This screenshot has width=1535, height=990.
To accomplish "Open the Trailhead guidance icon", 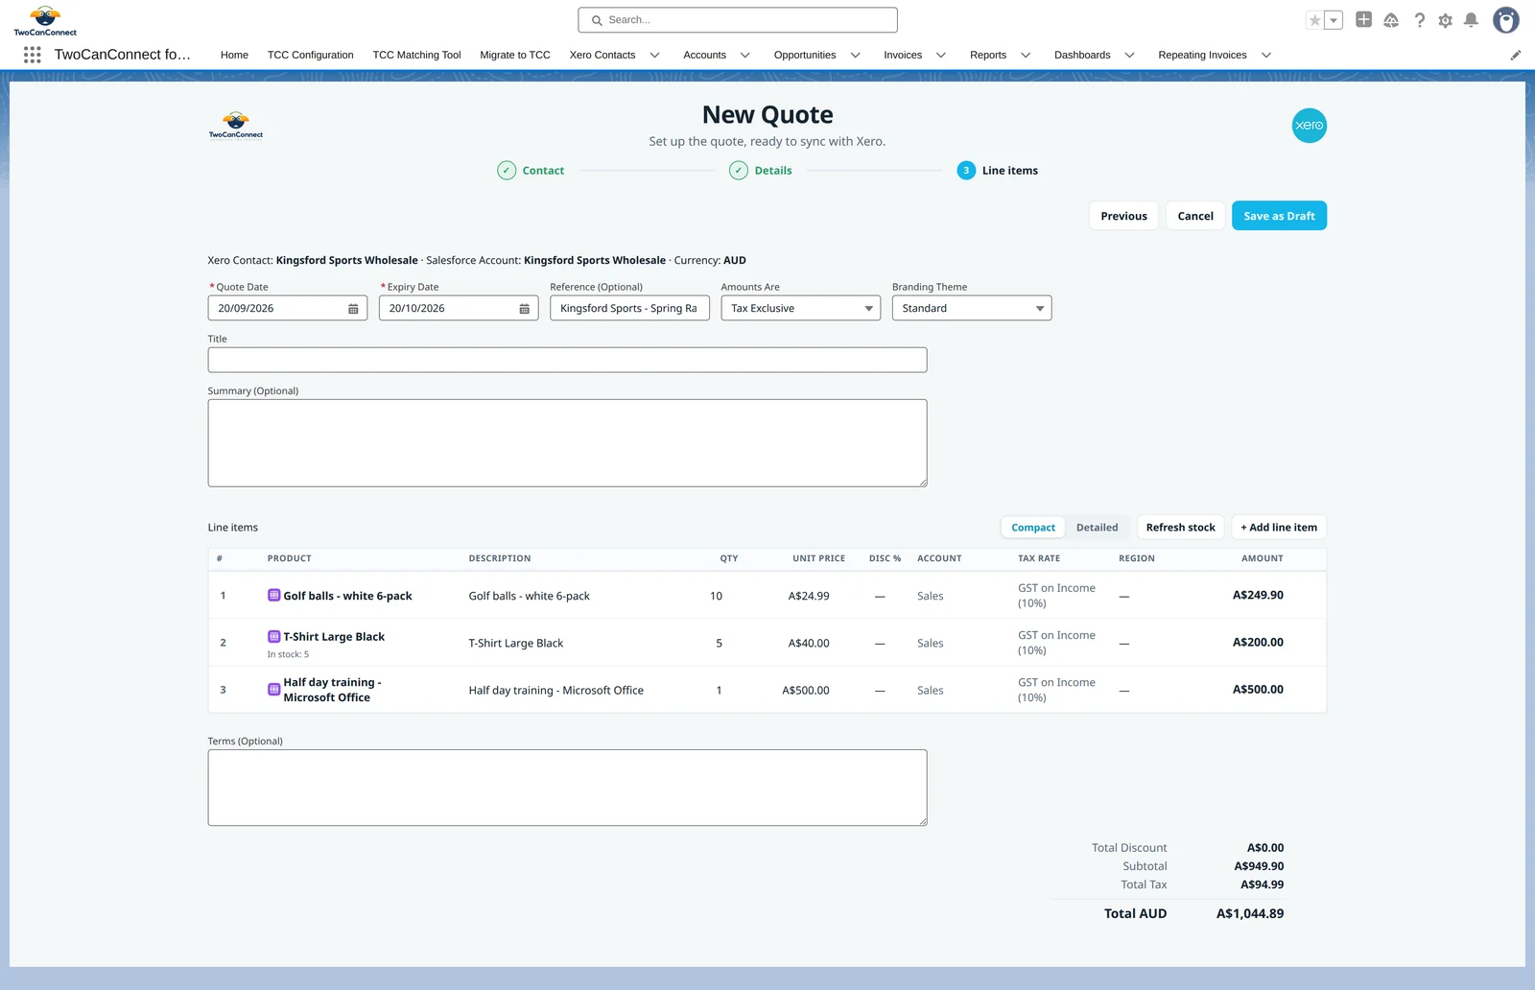I will click(1391, 20).
